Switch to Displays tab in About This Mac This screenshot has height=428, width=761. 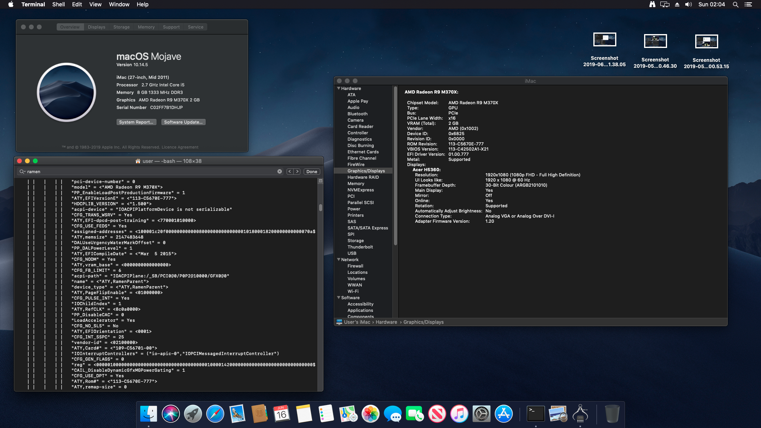(97, 27)
